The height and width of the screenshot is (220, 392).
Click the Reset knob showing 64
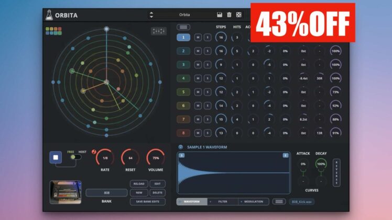click(x=130, y=158)
